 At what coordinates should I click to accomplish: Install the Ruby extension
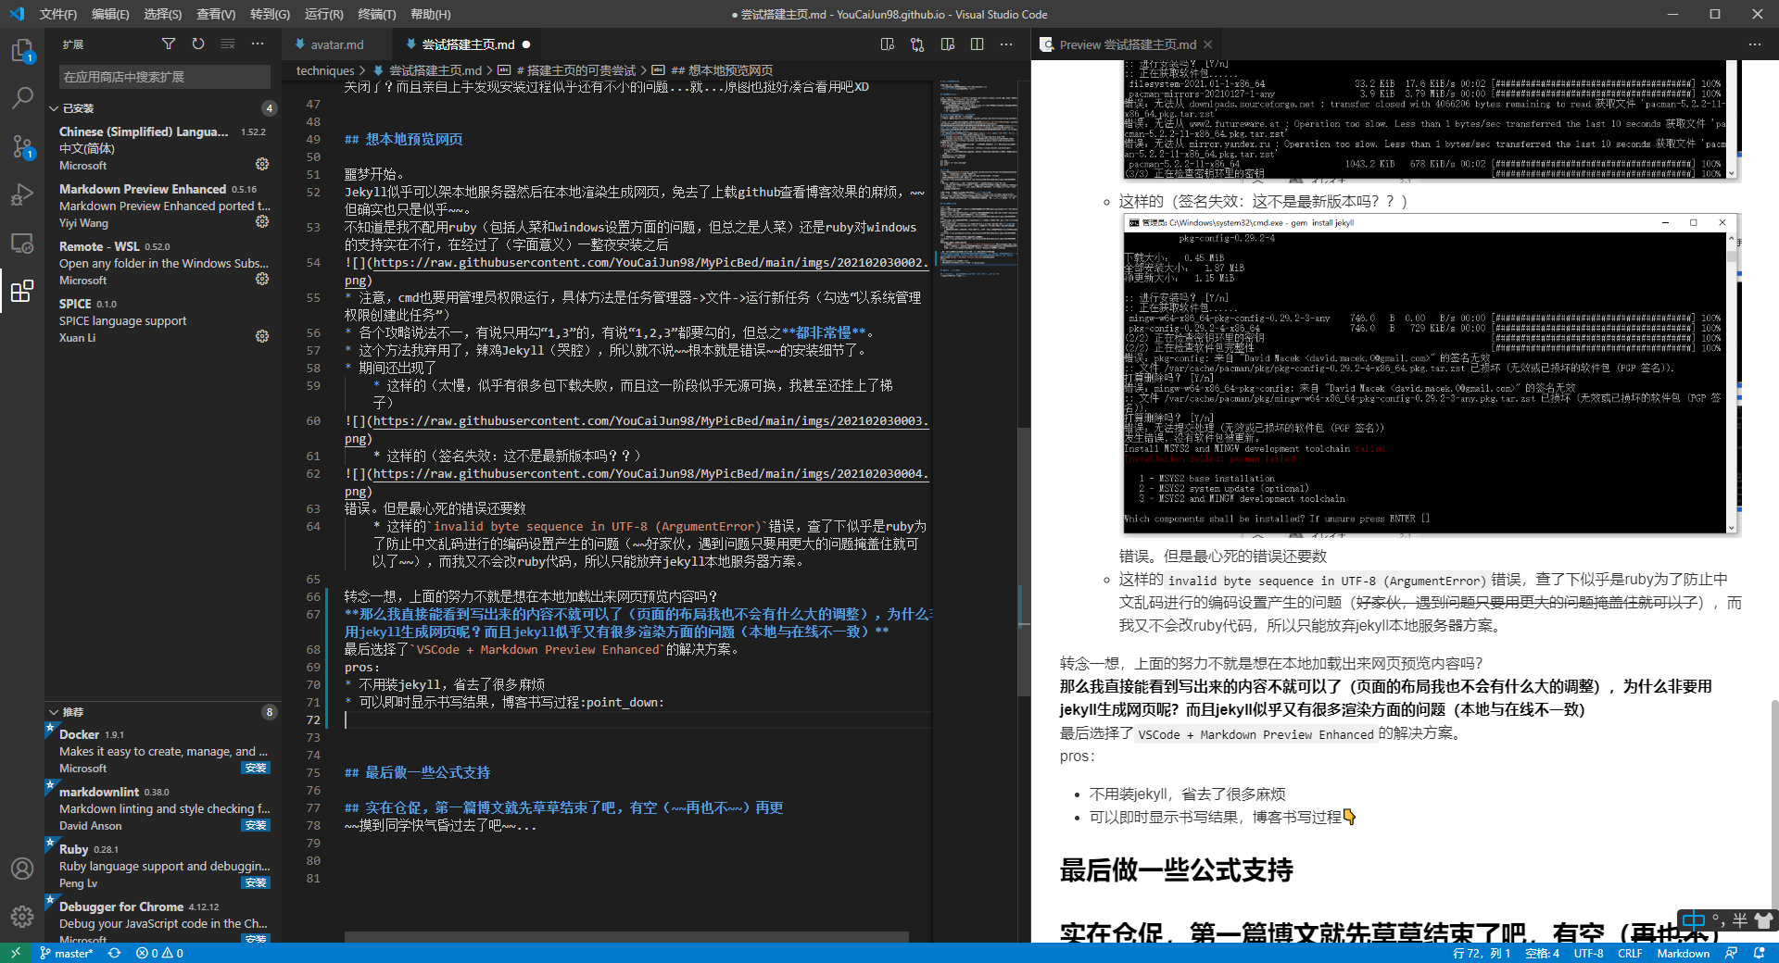point(255,882)
